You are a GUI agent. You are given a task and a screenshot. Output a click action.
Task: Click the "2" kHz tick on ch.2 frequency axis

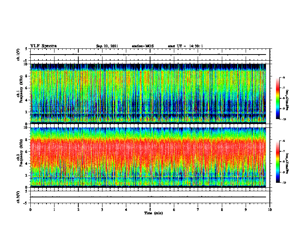coord(26,175)
